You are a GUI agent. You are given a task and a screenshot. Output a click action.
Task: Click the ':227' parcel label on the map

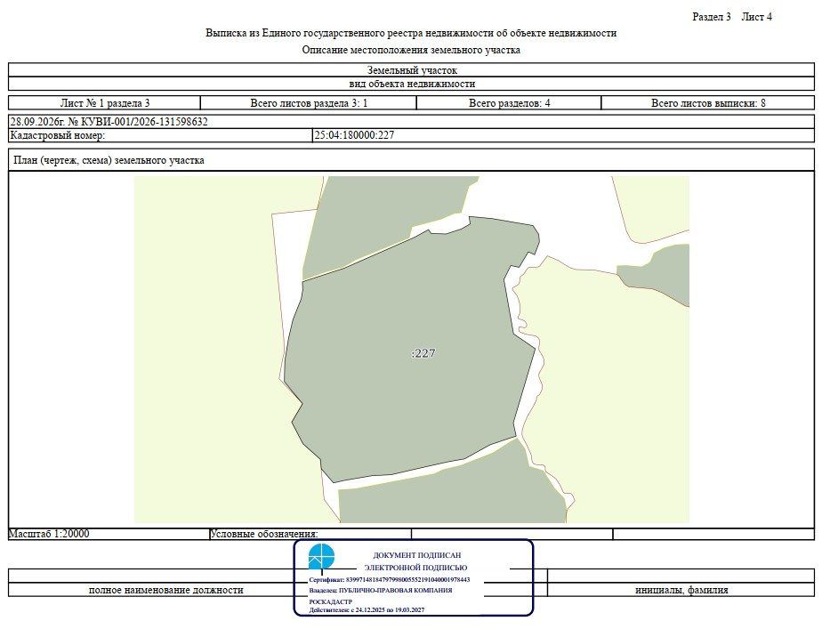coord(423,353)
